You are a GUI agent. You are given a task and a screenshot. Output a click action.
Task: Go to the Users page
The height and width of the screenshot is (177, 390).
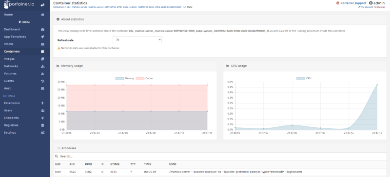(8, 110)
